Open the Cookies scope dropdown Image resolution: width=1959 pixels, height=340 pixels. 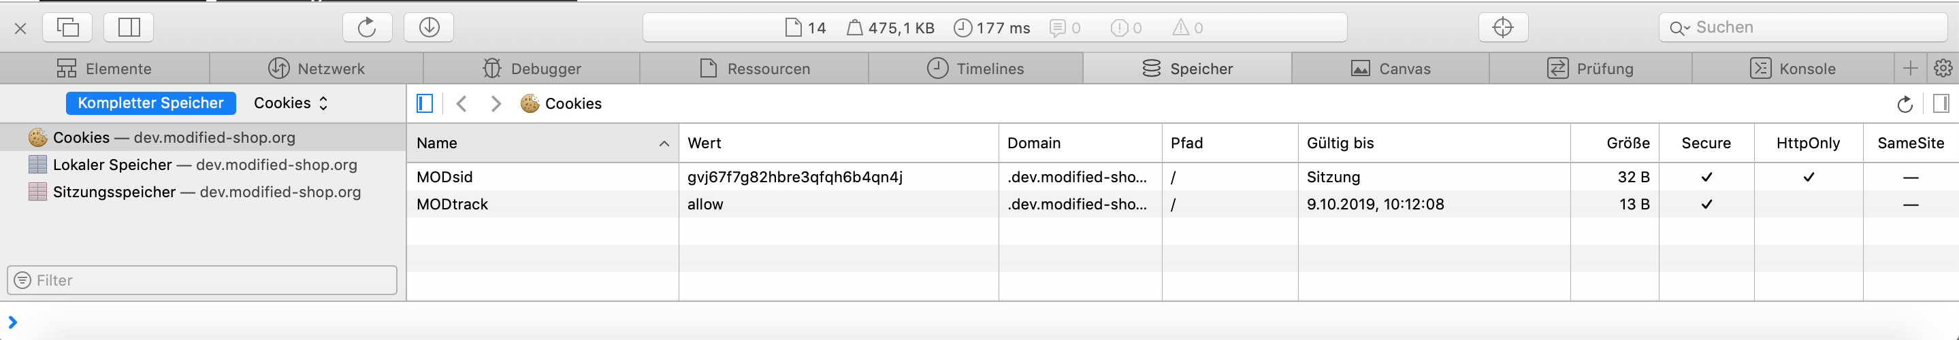pyautogui.click(x=291, y=103)
